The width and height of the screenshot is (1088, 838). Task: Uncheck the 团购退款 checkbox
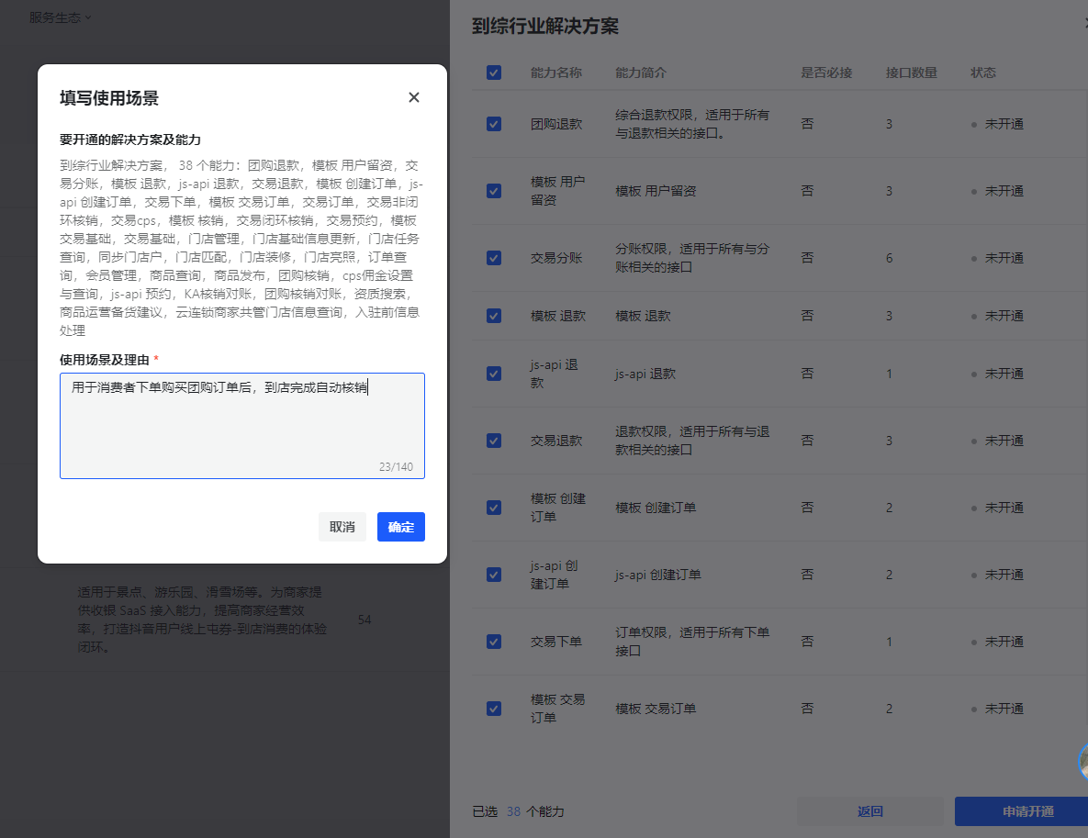[x=494, y=124]
